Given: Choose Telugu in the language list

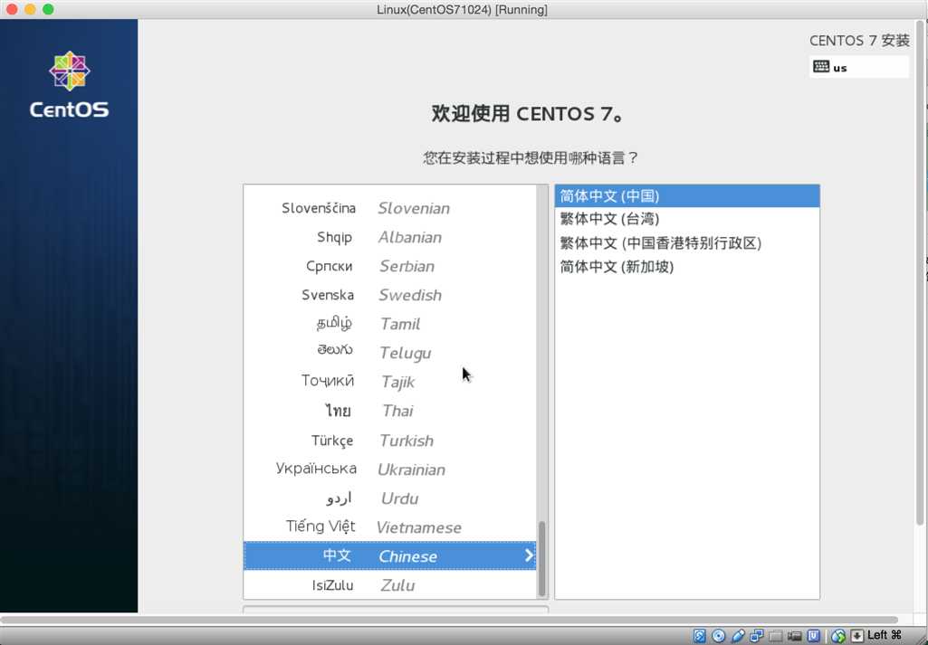Looking at the screenshot, I should coord(389,353).
